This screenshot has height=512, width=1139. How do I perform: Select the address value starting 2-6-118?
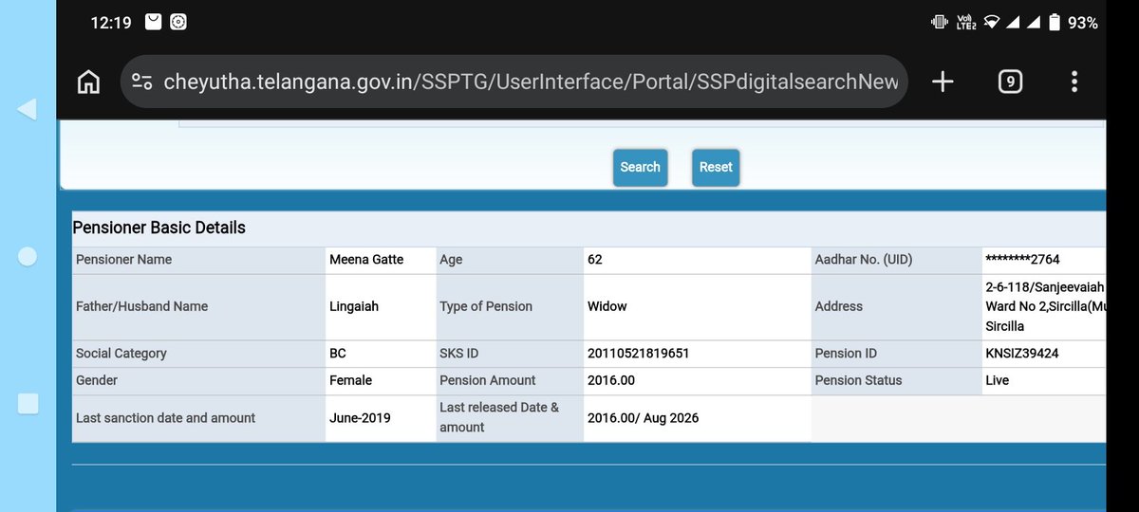point(1045,306)
